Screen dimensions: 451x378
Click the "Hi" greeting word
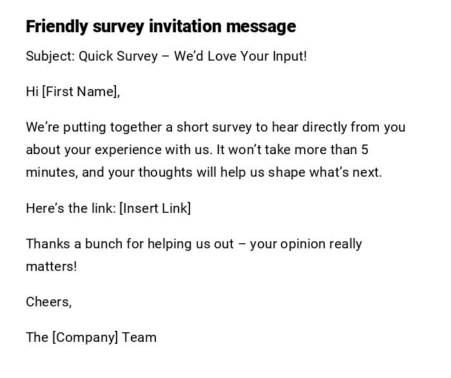[x=32, y=92]
